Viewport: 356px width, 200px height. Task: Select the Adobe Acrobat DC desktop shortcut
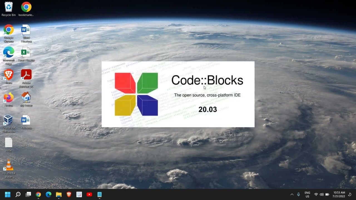click(26, 79)
